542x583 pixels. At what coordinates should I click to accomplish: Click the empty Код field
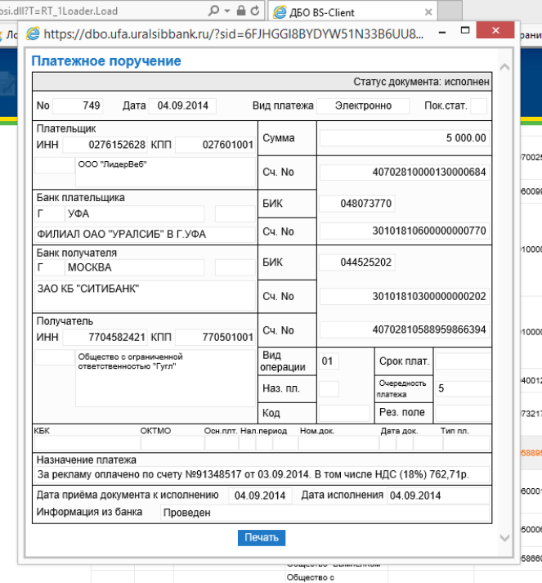point(344,413)
